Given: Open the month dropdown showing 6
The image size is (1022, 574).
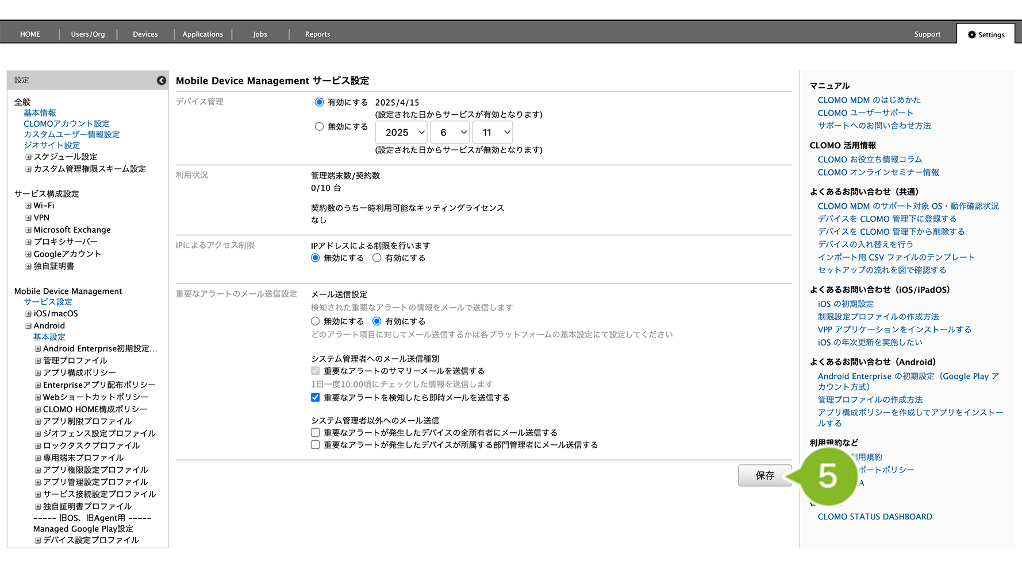Looking at the screenshot, I should click(x=450, y=133).
